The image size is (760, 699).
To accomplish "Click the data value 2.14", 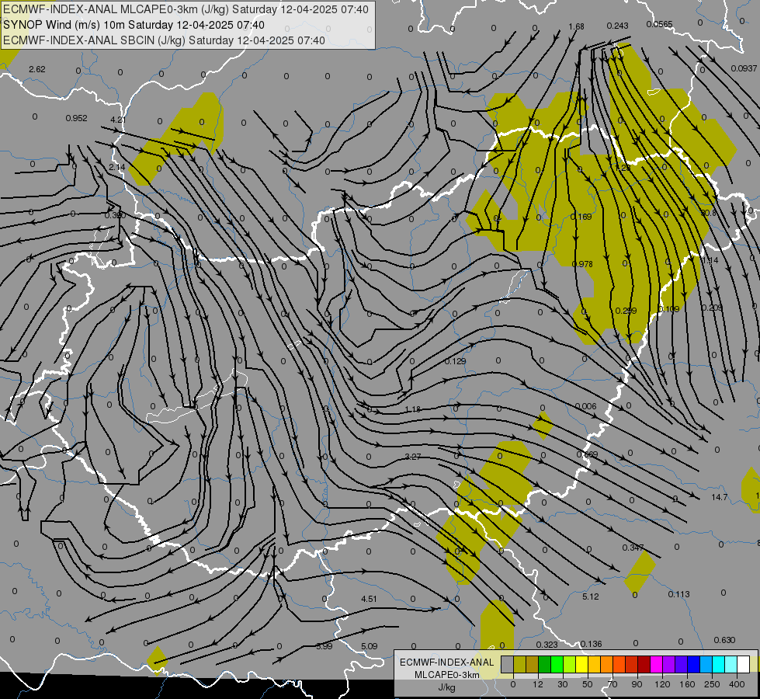I will tap(116, 167).
